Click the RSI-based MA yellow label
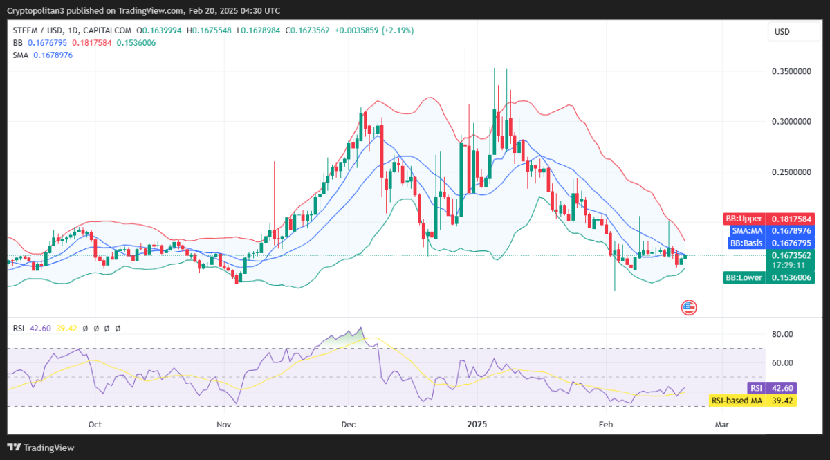This screenshot has width=830, height=460. pos(736,400)
